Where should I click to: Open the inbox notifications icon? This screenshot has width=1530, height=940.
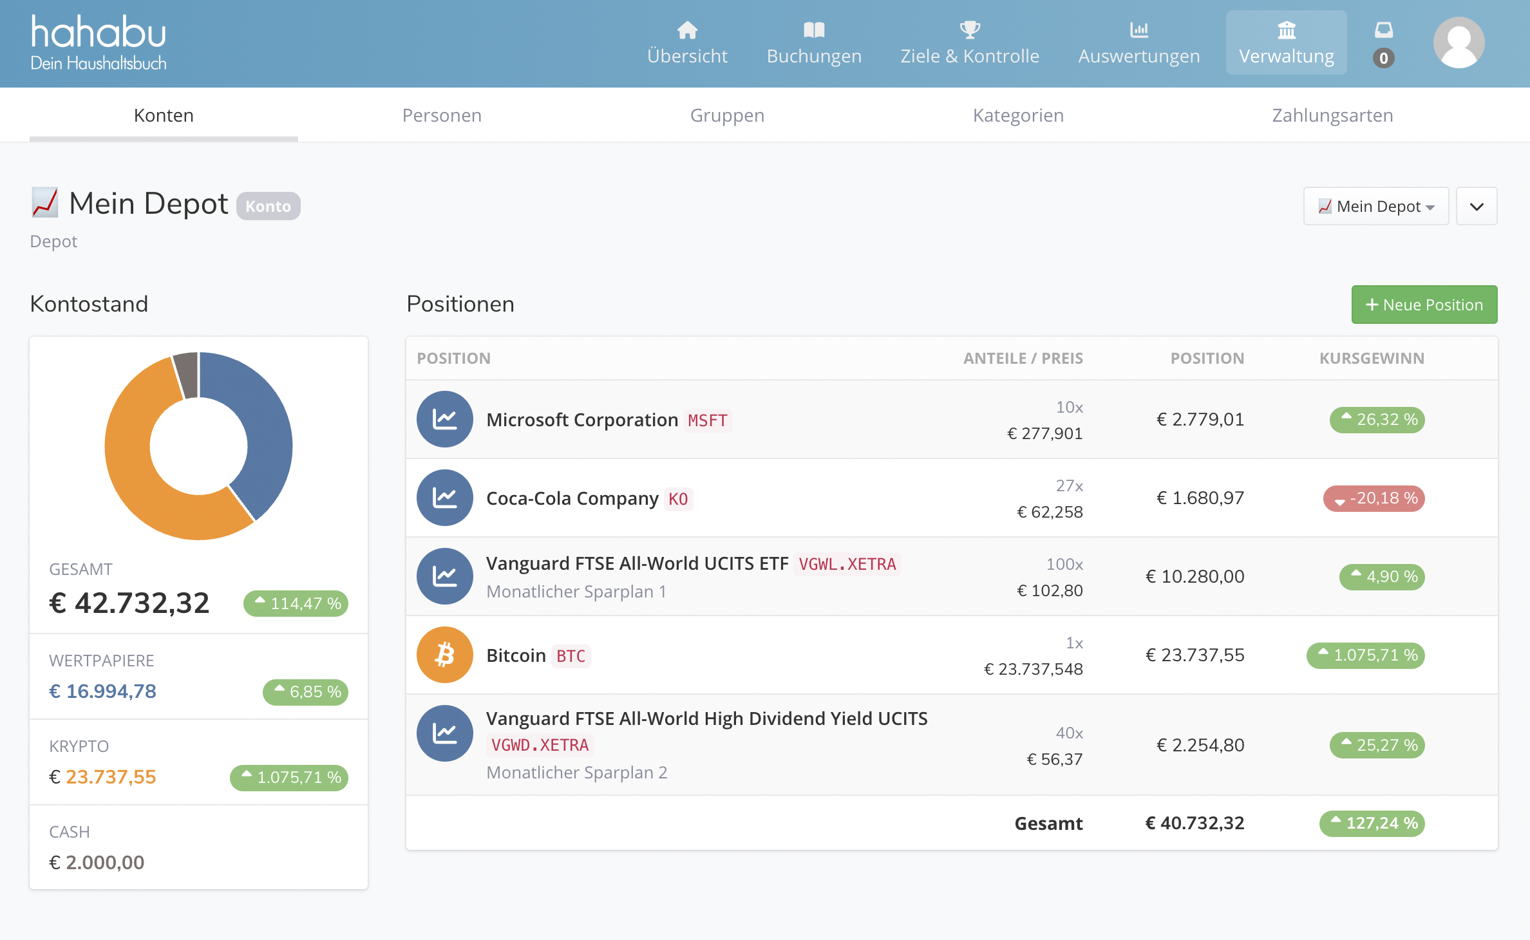pos(1384,30)
